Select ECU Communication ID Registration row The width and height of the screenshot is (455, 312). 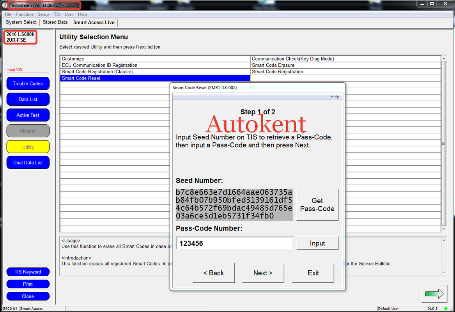point(155,65)
